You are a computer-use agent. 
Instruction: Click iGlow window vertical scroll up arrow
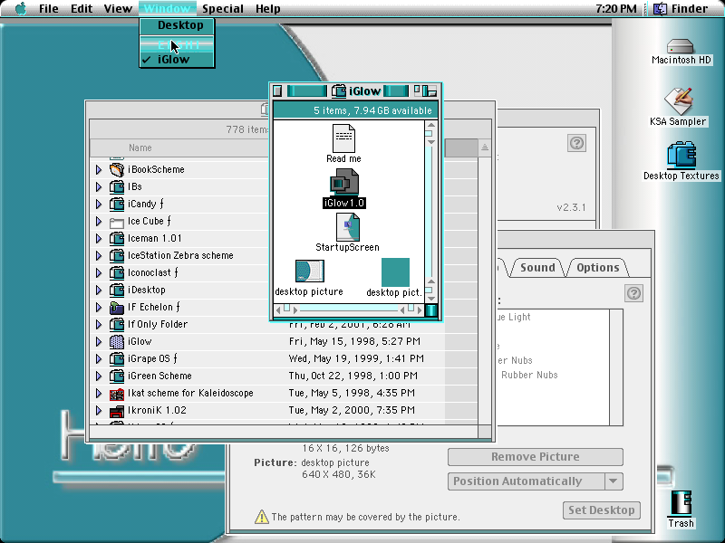tap(431, 125)
